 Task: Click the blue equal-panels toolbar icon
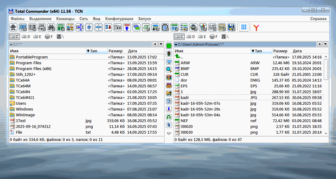pos(89,27)
